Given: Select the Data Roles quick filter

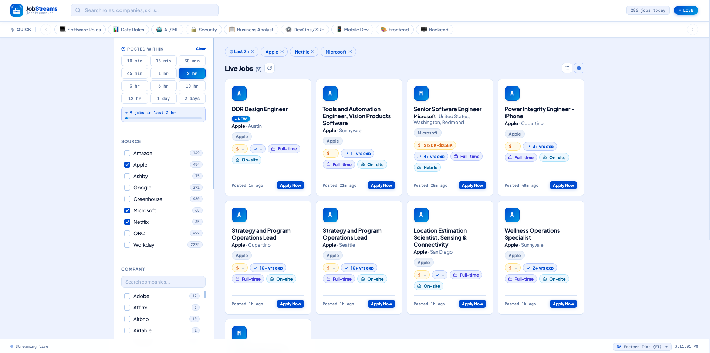Looking at the screenshot, I should tap(128, 30).
